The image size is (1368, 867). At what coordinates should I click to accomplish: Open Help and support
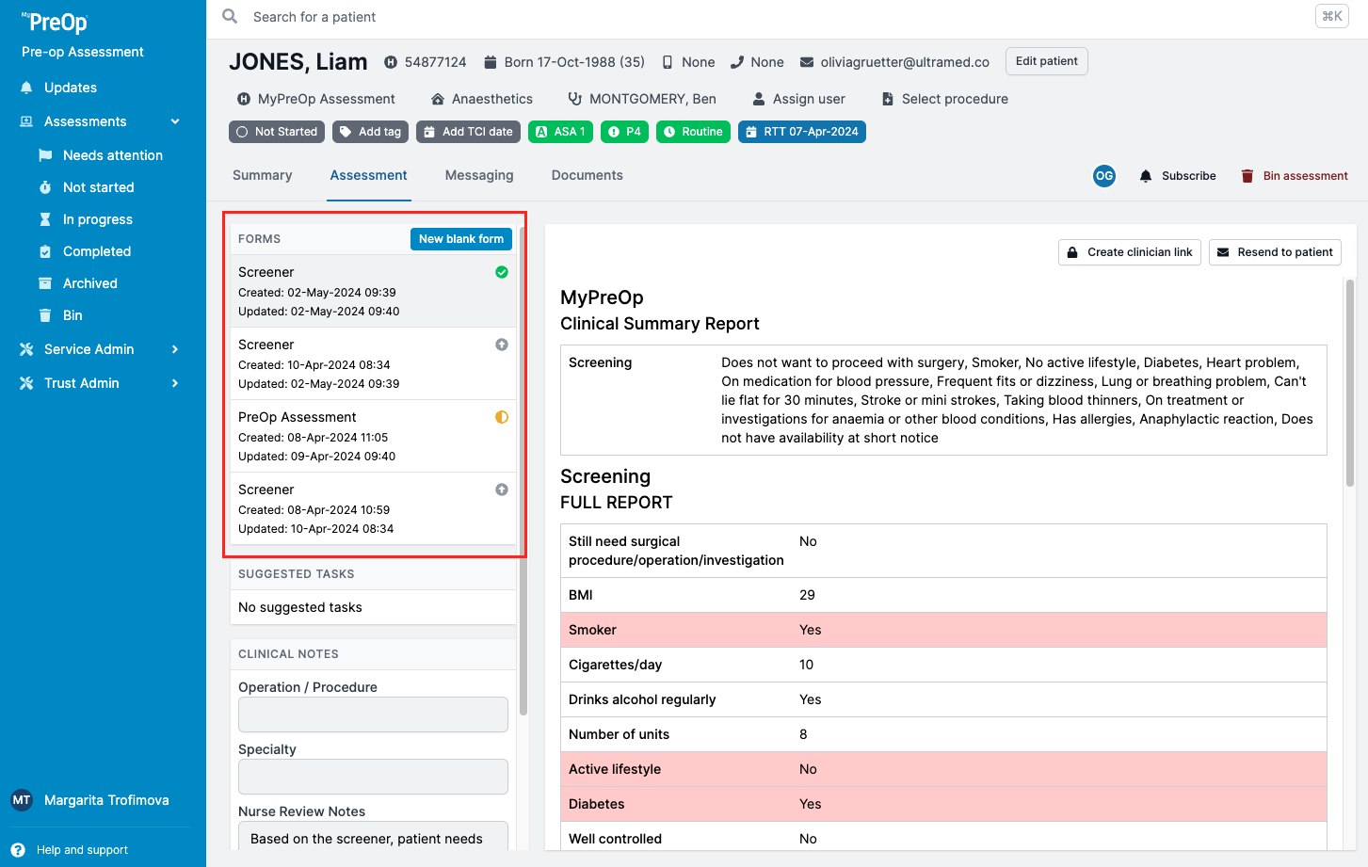point(72,850)
